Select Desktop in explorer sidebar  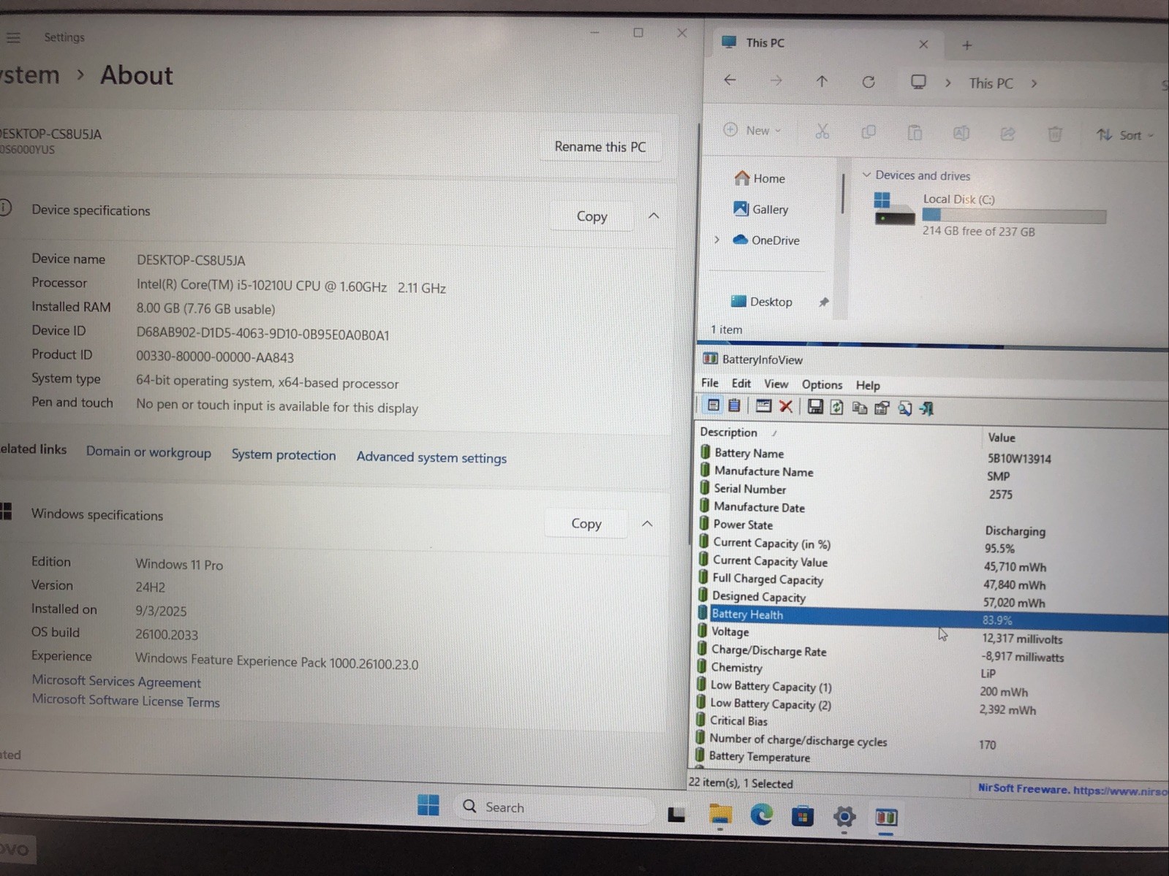click(762, 301)
